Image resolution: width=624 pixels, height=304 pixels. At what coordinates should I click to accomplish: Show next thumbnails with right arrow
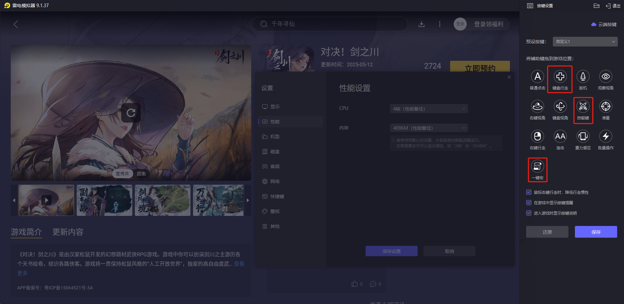point(248,200)
